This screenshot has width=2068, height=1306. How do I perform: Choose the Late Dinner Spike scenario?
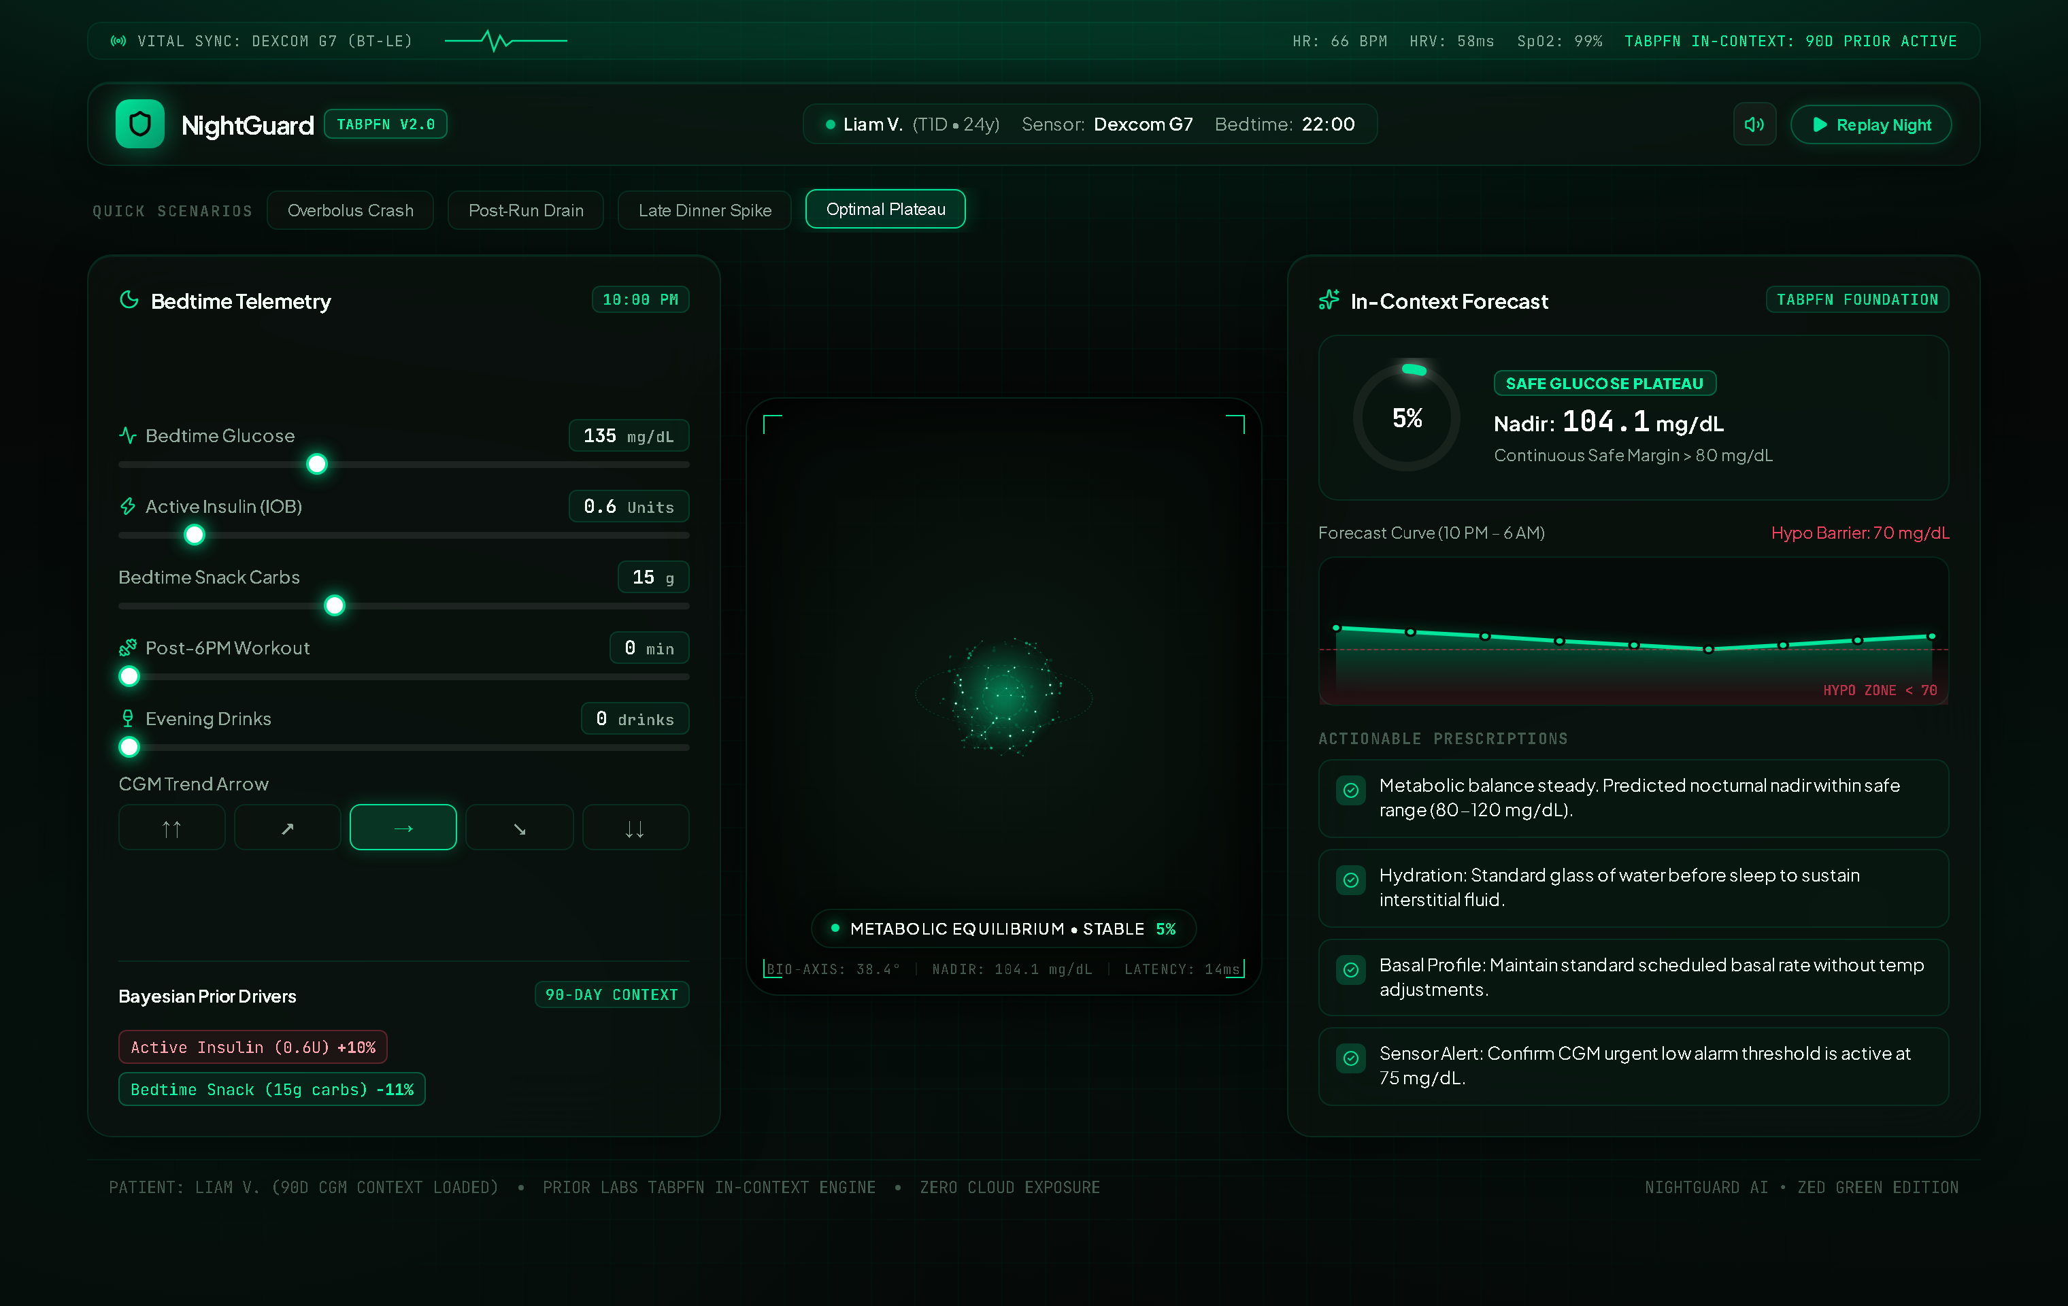click(704, 210)
